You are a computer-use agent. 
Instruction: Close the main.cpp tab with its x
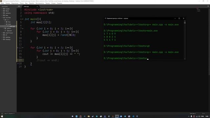(x=37, y=7)
